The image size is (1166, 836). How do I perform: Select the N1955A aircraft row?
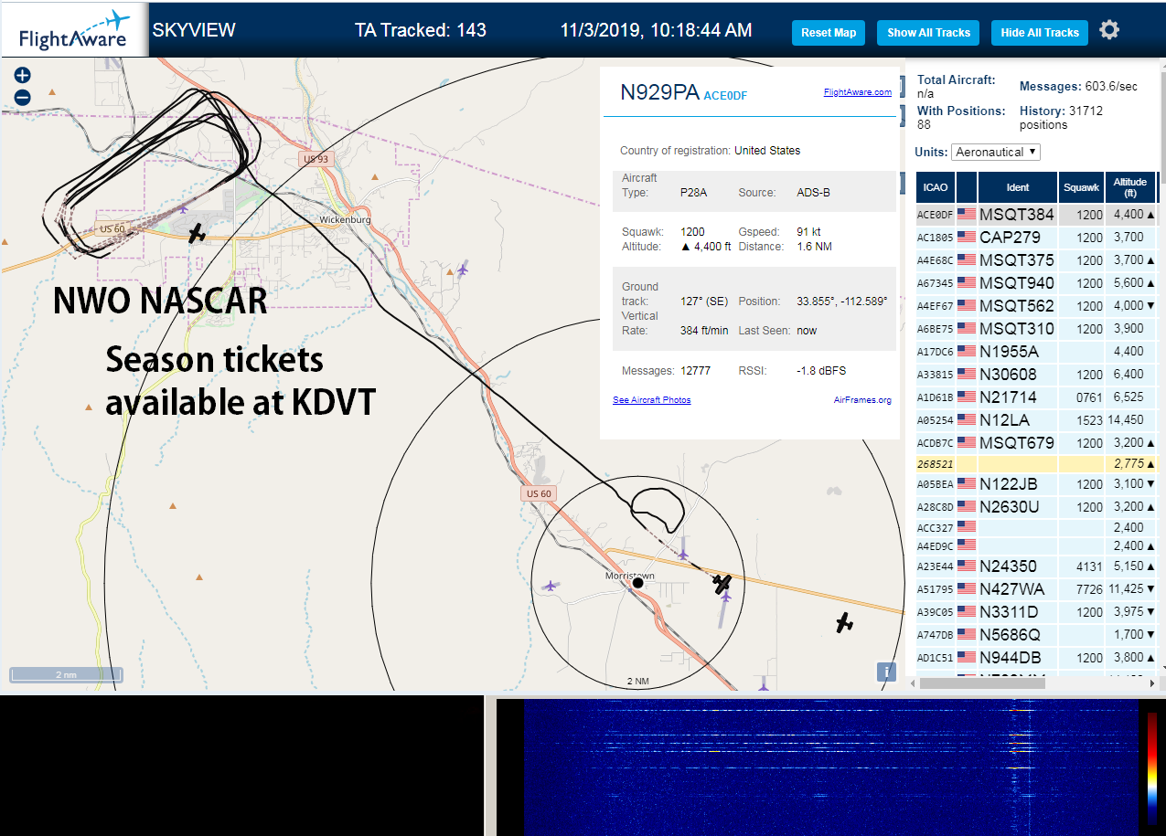(x=1036, y=352)
